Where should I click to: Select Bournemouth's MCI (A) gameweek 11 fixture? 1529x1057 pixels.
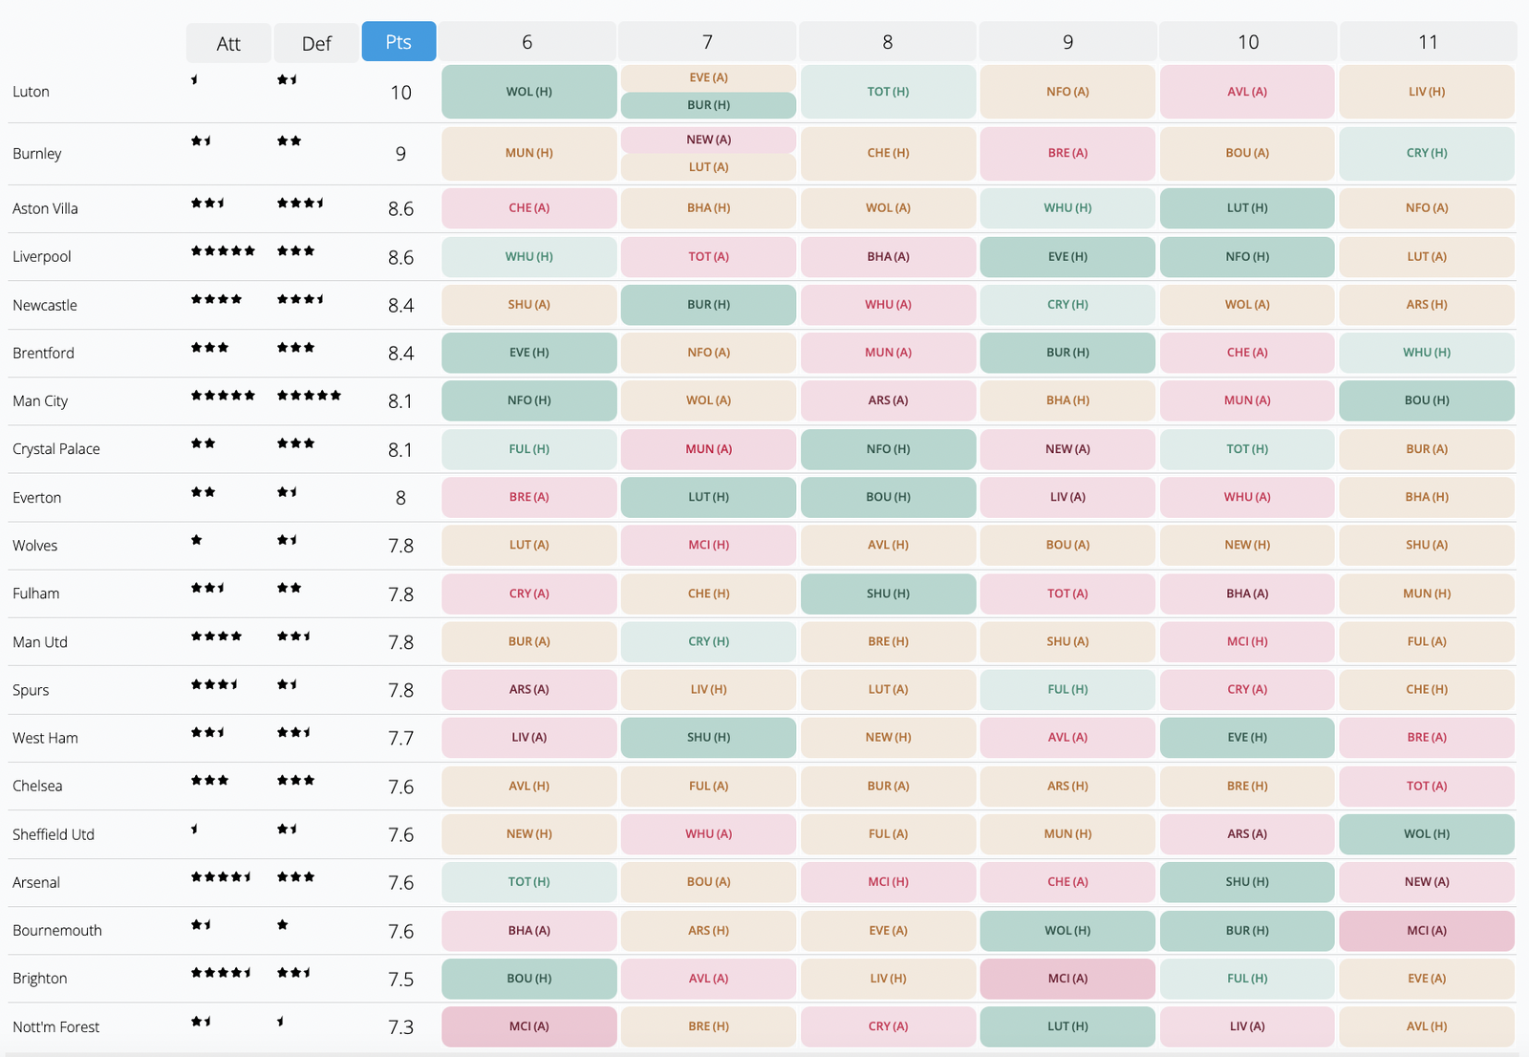1427,931
